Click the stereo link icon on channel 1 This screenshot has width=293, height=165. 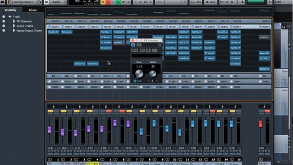point(50,159)
